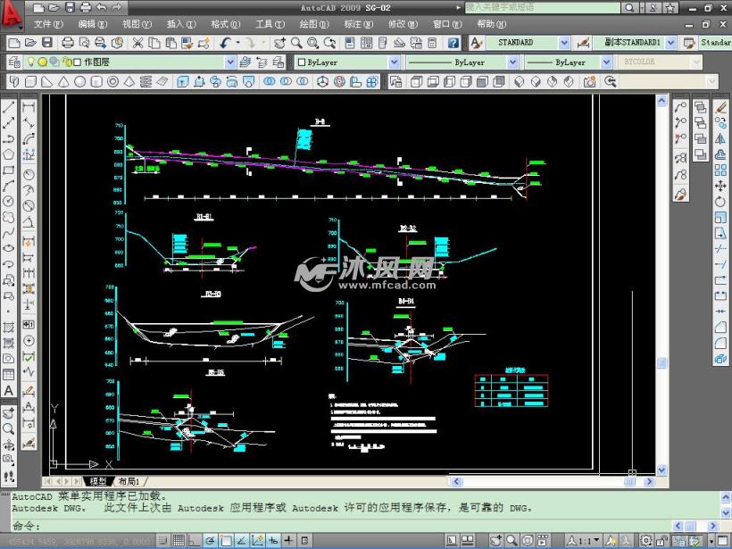Click the ByLayer color swatch box
This screenshot has height=549, width=732.
[301, 62]
